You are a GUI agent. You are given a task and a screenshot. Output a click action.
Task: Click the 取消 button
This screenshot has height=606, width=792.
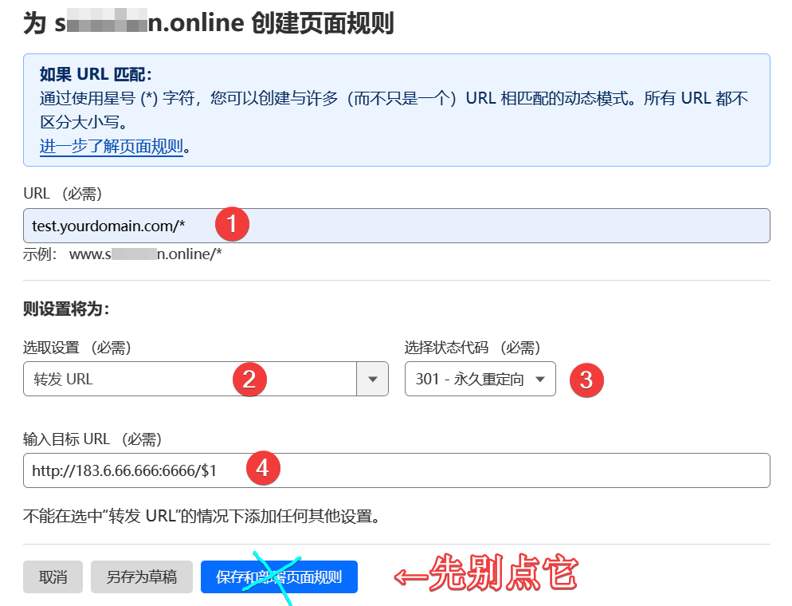53,576
